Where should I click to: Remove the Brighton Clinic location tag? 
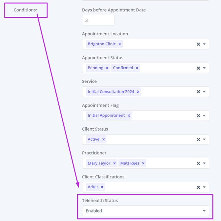coord(120,44)
